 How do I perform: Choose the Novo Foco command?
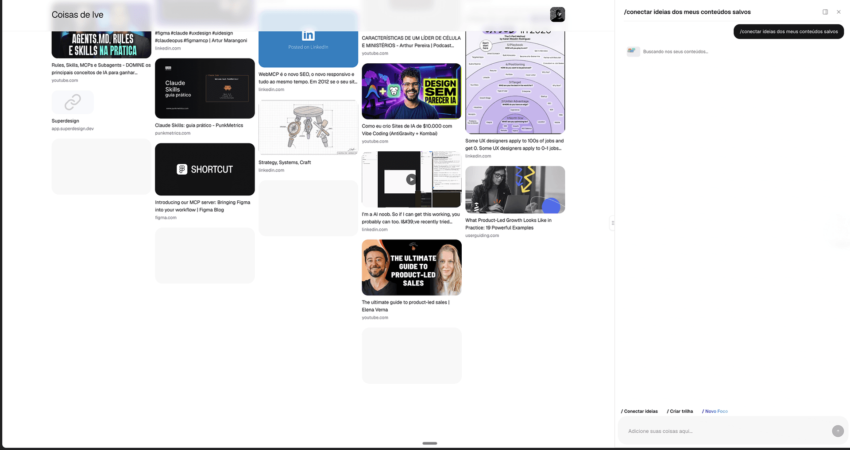715,411
